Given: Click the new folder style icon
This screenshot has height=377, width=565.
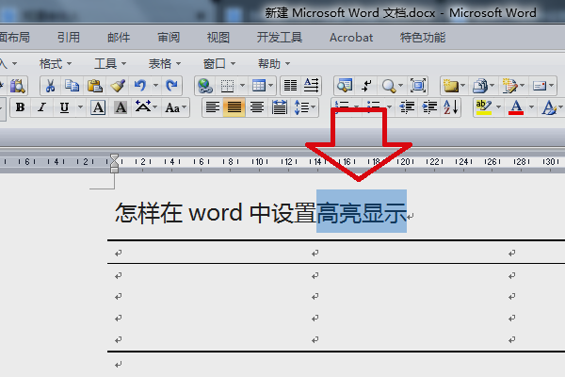Looking at the screenshot, I should point(450,86).
